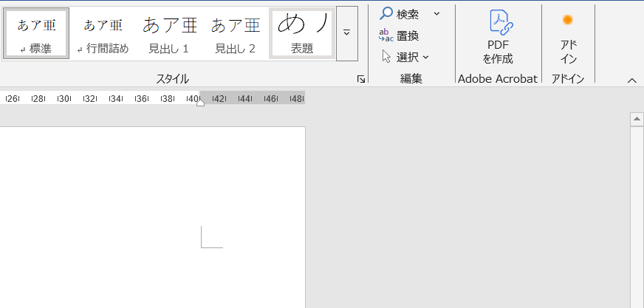
Task: Click the 置換 replace icon
Action: click(x=386, y=35)
